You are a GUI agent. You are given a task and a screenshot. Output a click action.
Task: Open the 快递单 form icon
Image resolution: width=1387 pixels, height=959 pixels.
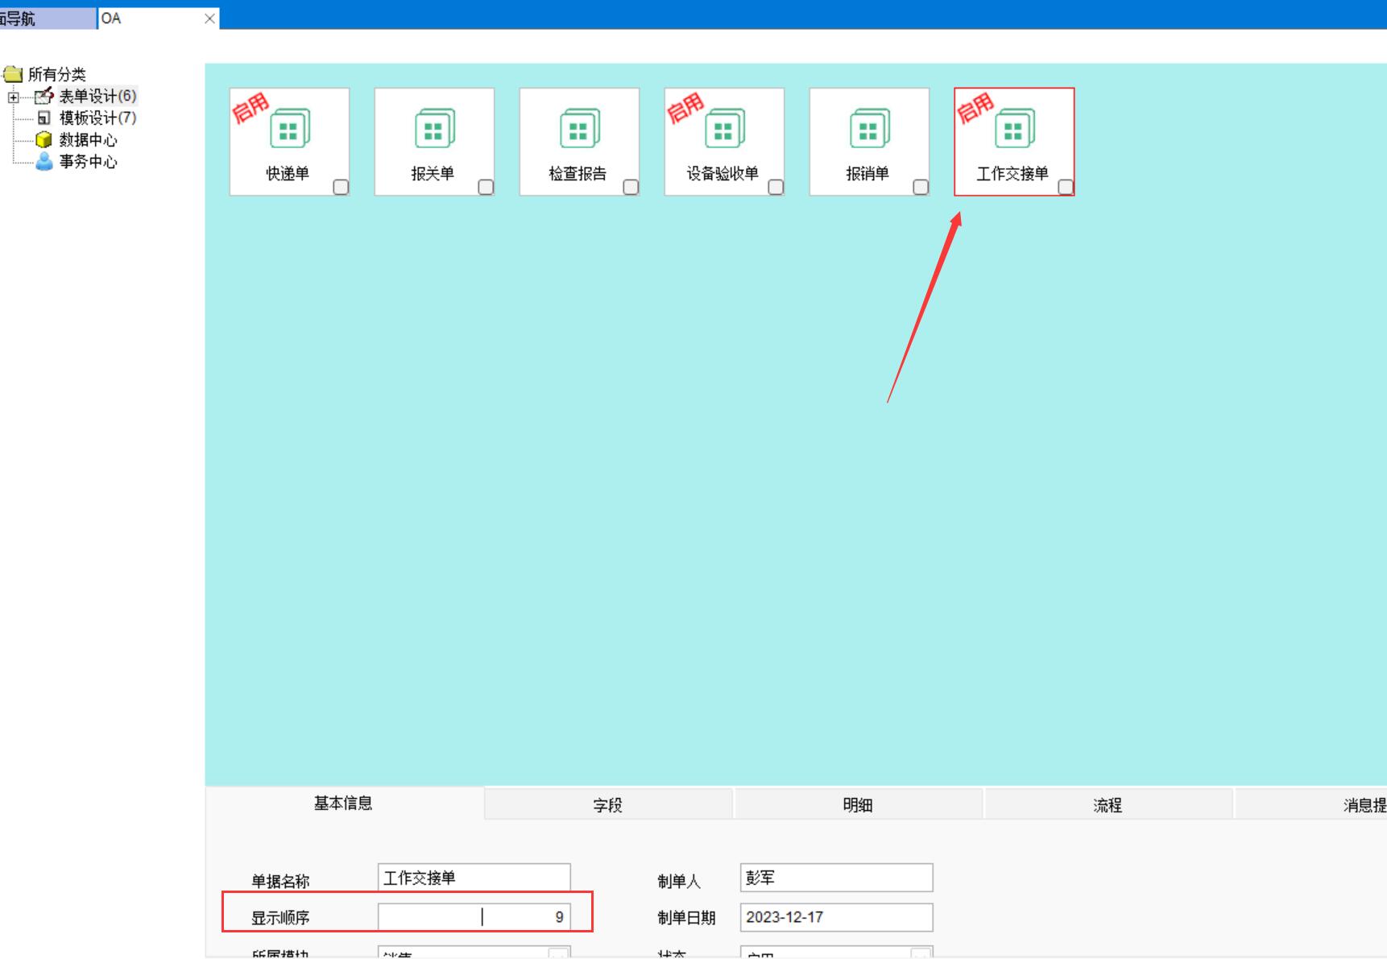click(289, 130)
